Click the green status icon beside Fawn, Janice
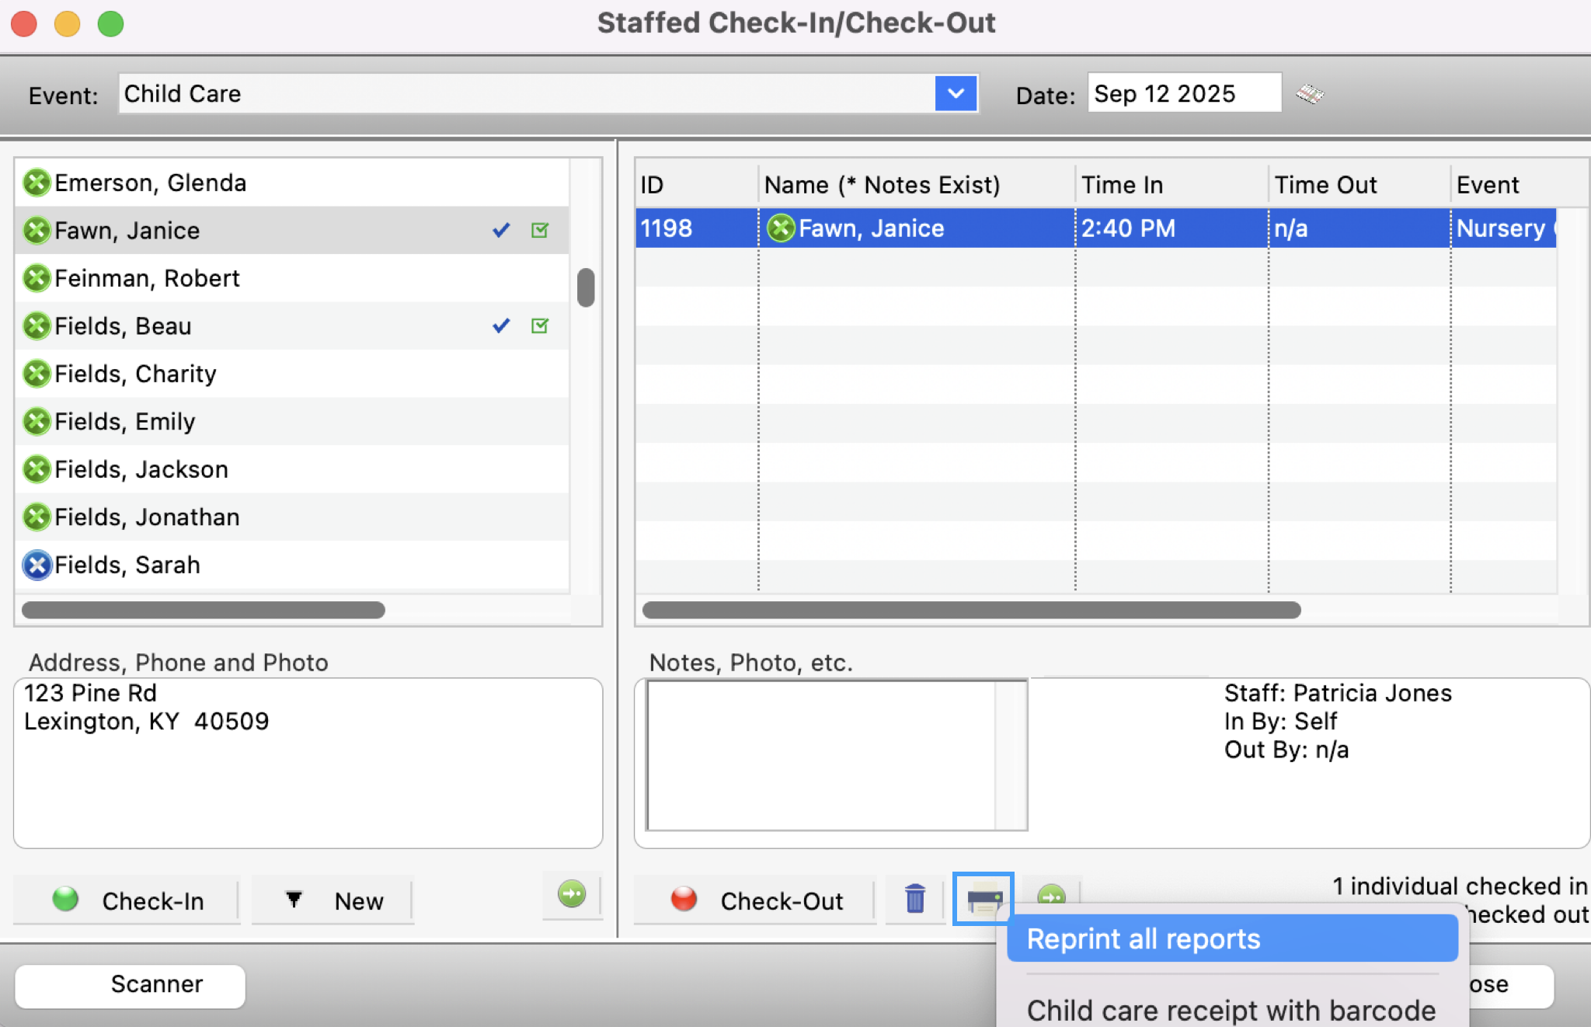 tap(36, 230)
